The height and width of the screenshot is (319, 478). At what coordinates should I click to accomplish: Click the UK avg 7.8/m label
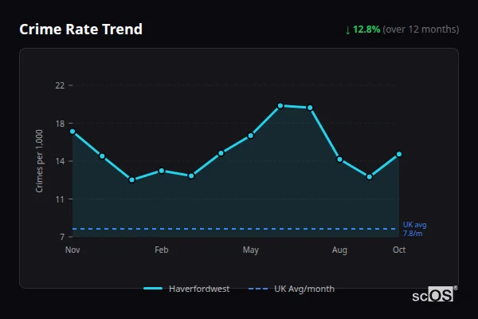[x=414, y=229]
